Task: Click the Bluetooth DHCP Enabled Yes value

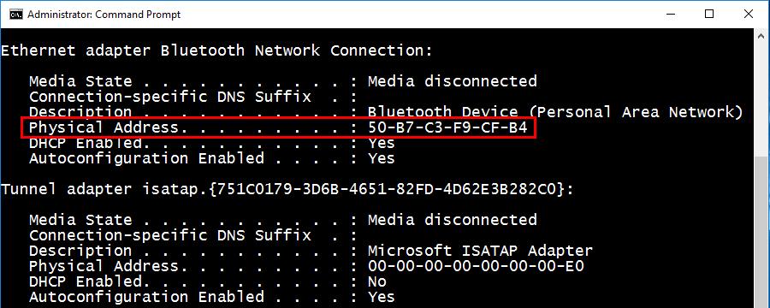Action: pyautogui.click(x=381, y=143)
